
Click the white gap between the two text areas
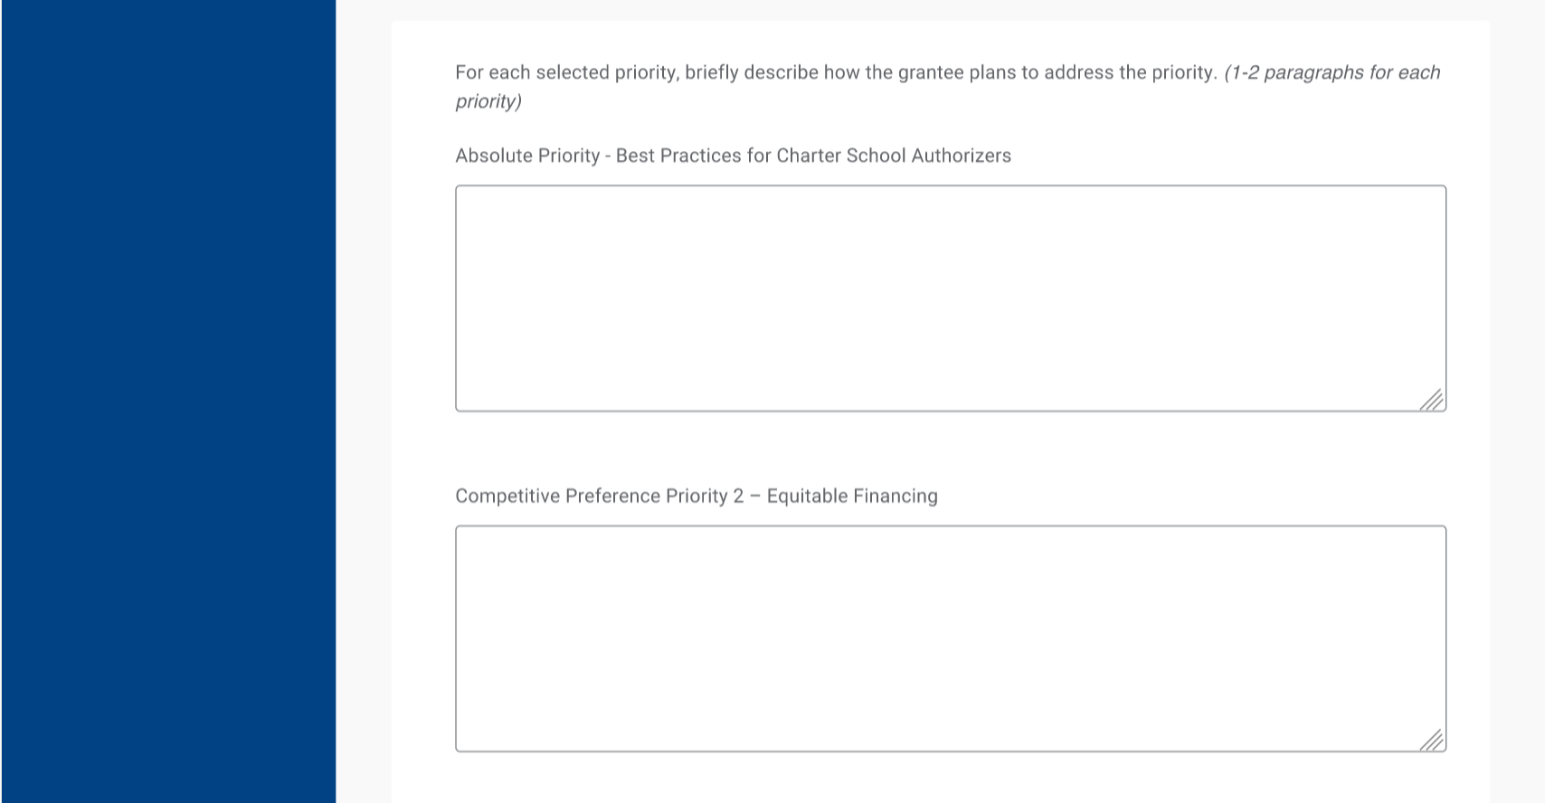click(950, 452)
